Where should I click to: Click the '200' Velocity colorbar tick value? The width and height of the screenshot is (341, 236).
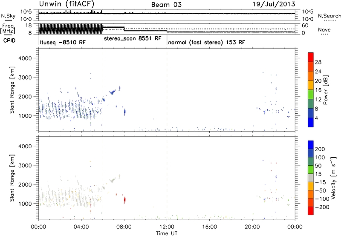tap(320, 149)
